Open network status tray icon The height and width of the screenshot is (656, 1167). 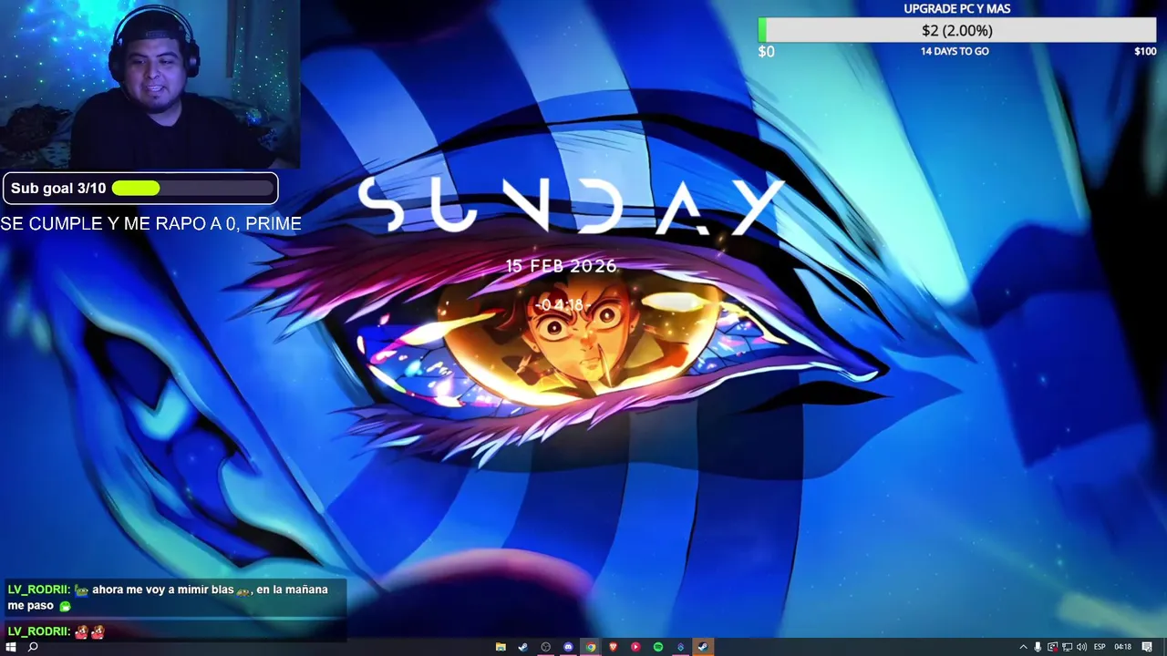(x=1067, y=647)
